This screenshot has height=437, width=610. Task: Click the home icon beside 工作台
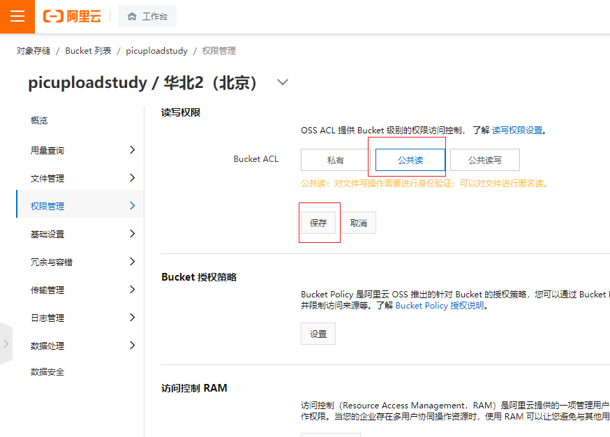[x=132, y=16]
